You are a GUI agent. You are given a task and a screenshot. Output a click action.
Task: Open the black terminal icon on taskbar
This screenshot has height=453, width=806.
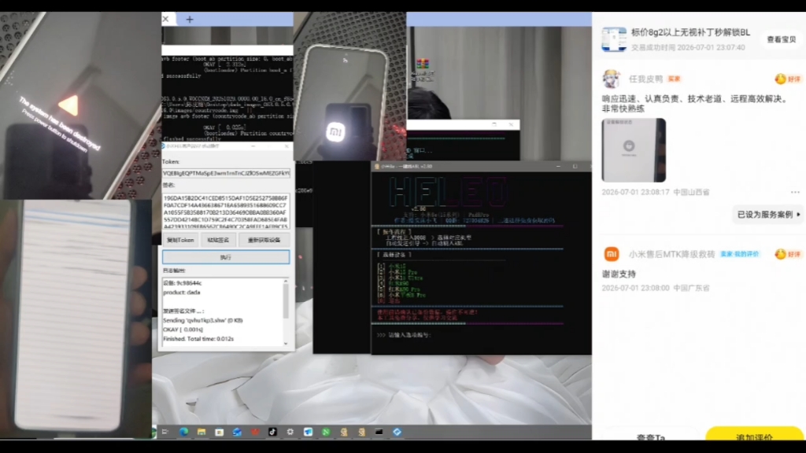379,432
